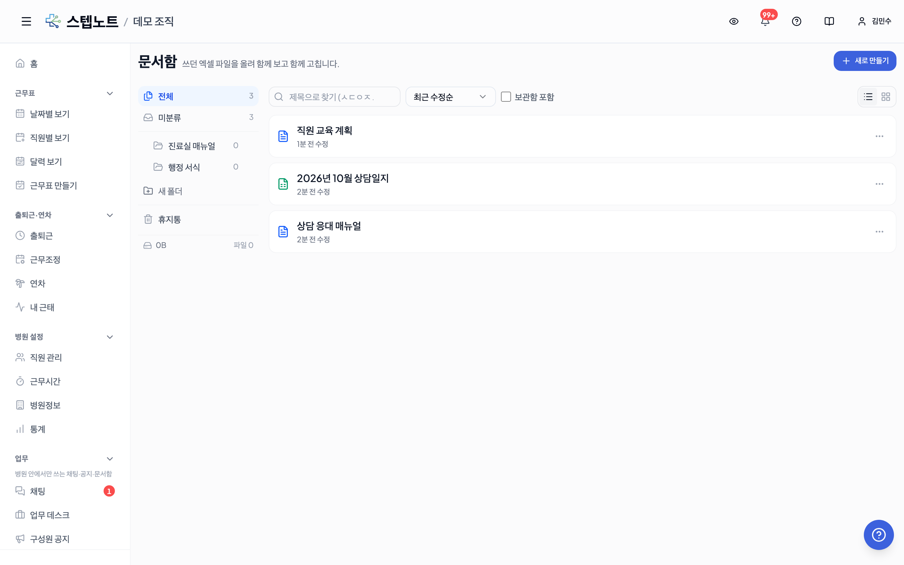
Task: Click the help question mark in header
Action: click(x=796, y=21)
